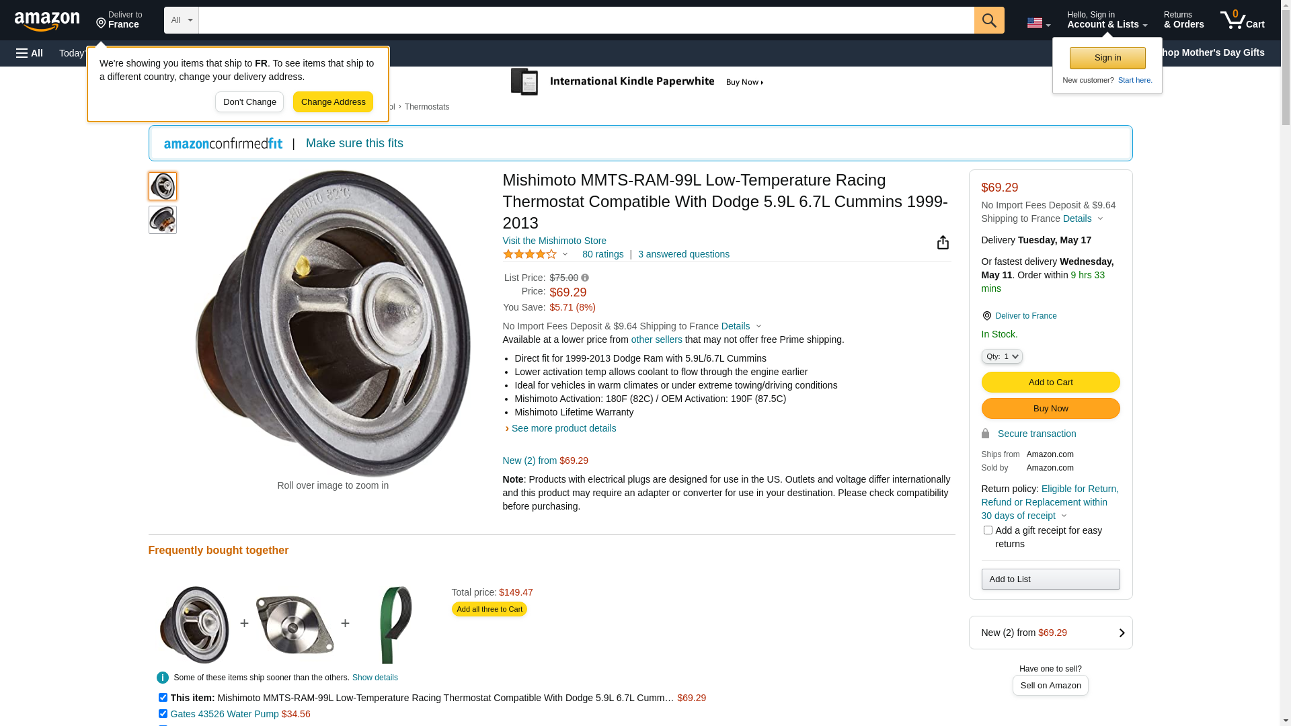Open the hamburger All menu
The height and width of the screenshot is (726, 1291).
click(30, 53)
